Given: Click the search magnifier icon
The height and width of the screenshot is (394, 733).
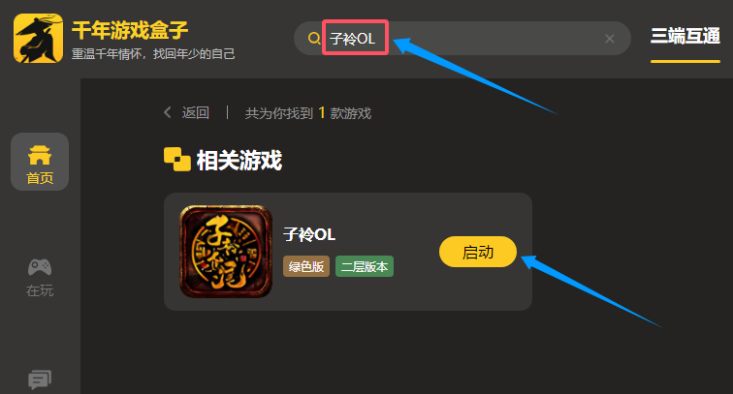Looking at the screenshot, I should click(314, 39).
